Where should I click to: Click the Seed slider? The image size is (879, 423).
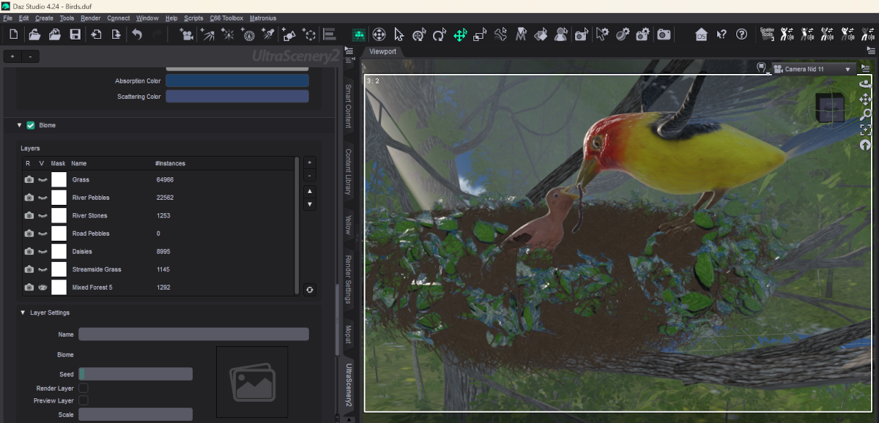click(136, 374)
